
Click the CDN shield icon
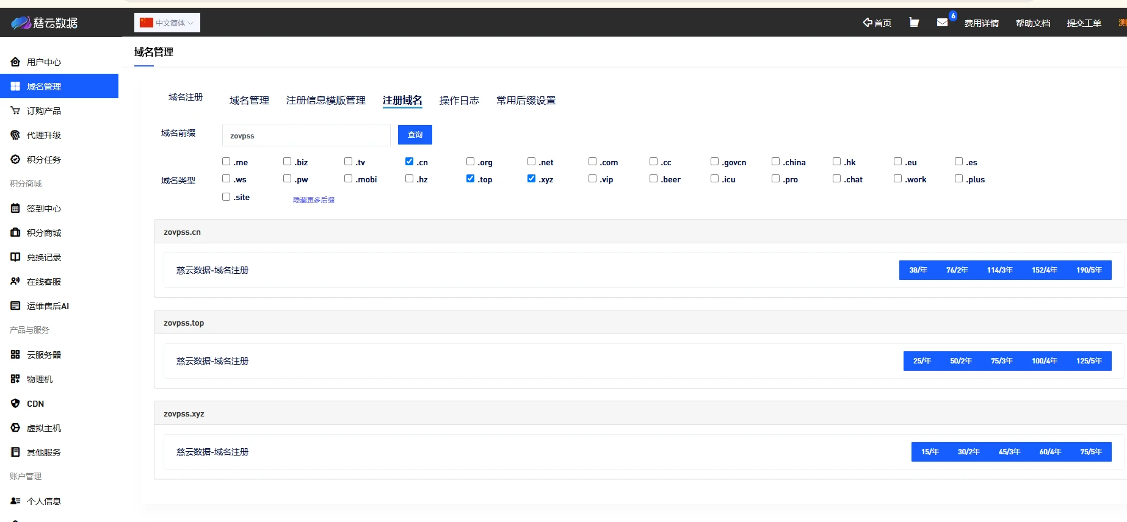click(15, 404)
